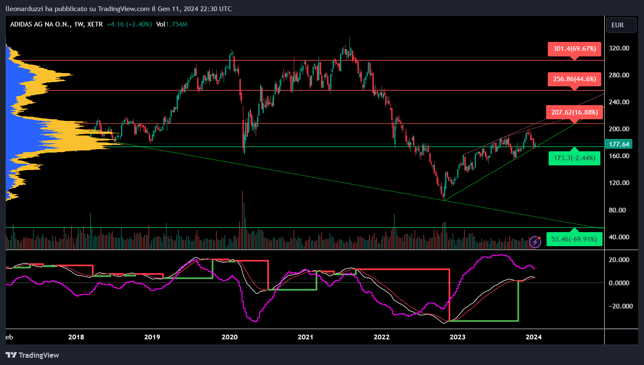Click the 40.000 price scale label
The height and width of the screenshot is (365, 644).
[x=619, y=237]
